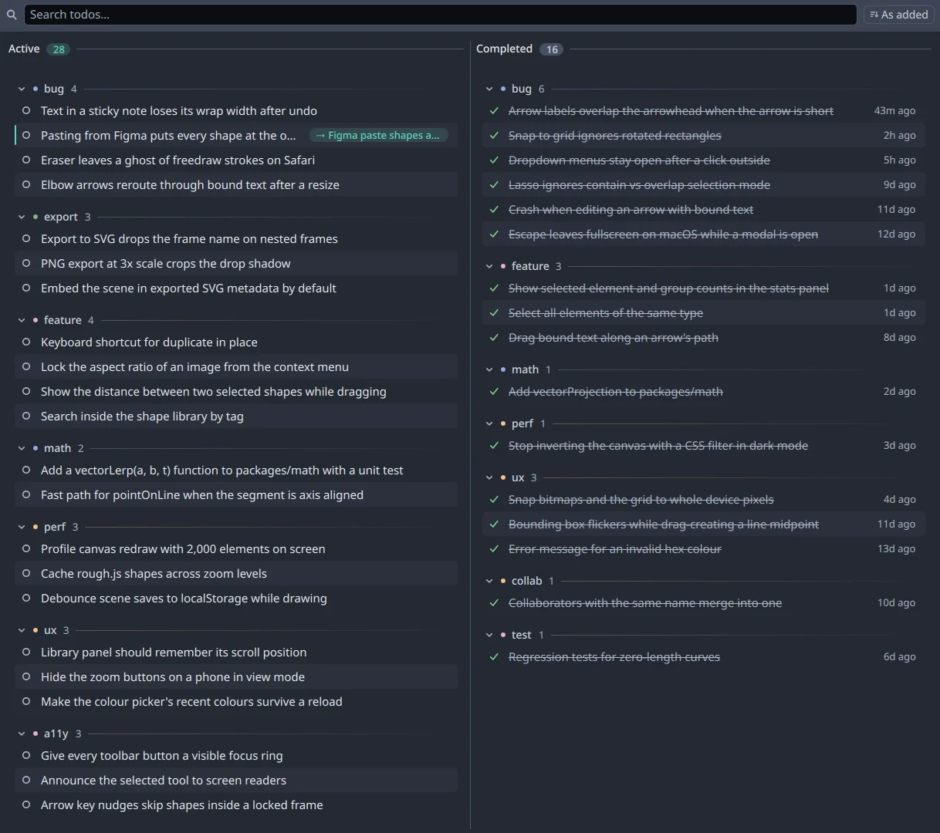Image resolution: width=940 pixels, height=833 pixels.
Task: Uncheck 'Regression tests for zero-length' checkmark
Action: pyautogui.click(x=494, y=656)
